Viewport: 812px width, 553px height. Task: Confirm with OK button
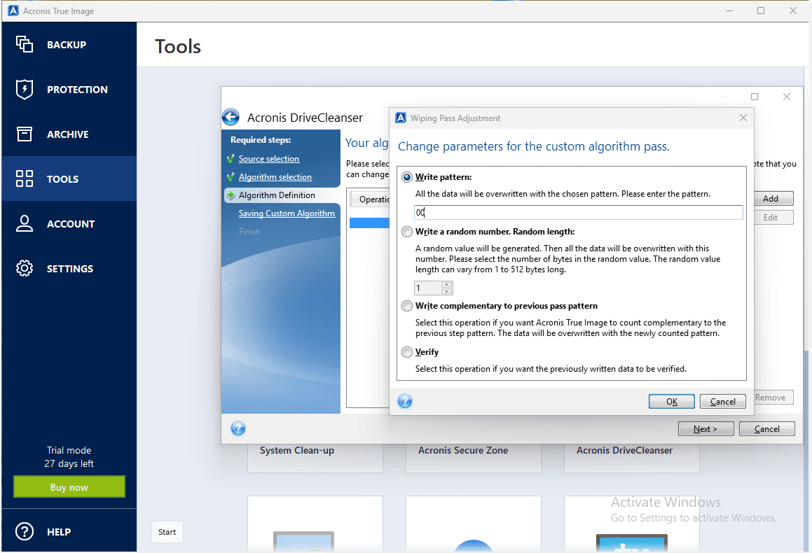pos(672,401)
